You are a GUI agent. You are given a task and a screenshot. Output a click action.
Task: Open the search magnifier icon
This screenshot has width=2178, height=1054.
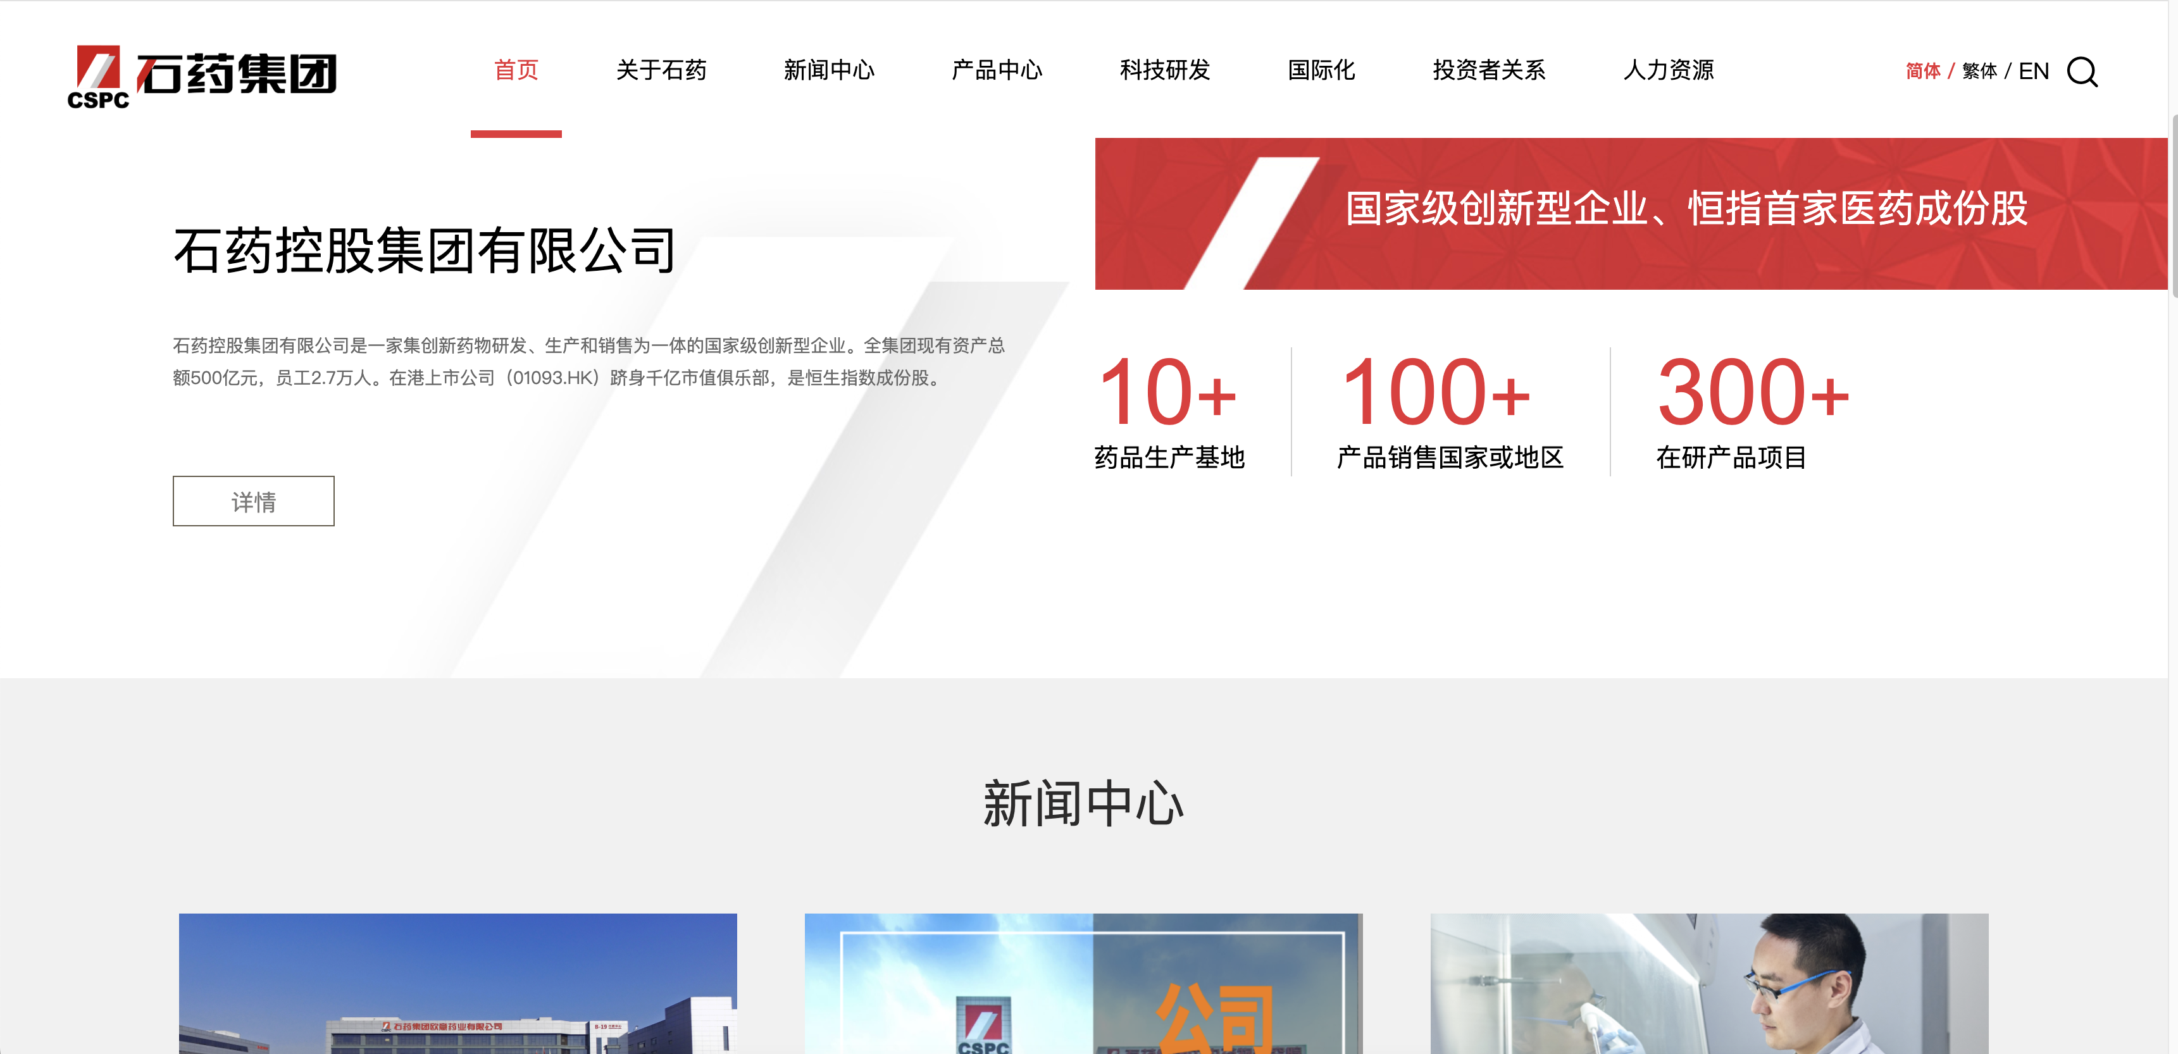coord(2082,72)
